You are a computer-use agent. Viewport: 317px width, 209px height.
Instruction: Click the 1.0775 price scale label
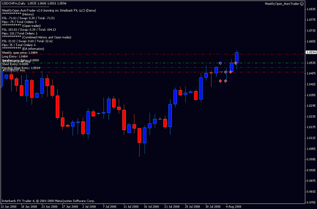point(311,20)
